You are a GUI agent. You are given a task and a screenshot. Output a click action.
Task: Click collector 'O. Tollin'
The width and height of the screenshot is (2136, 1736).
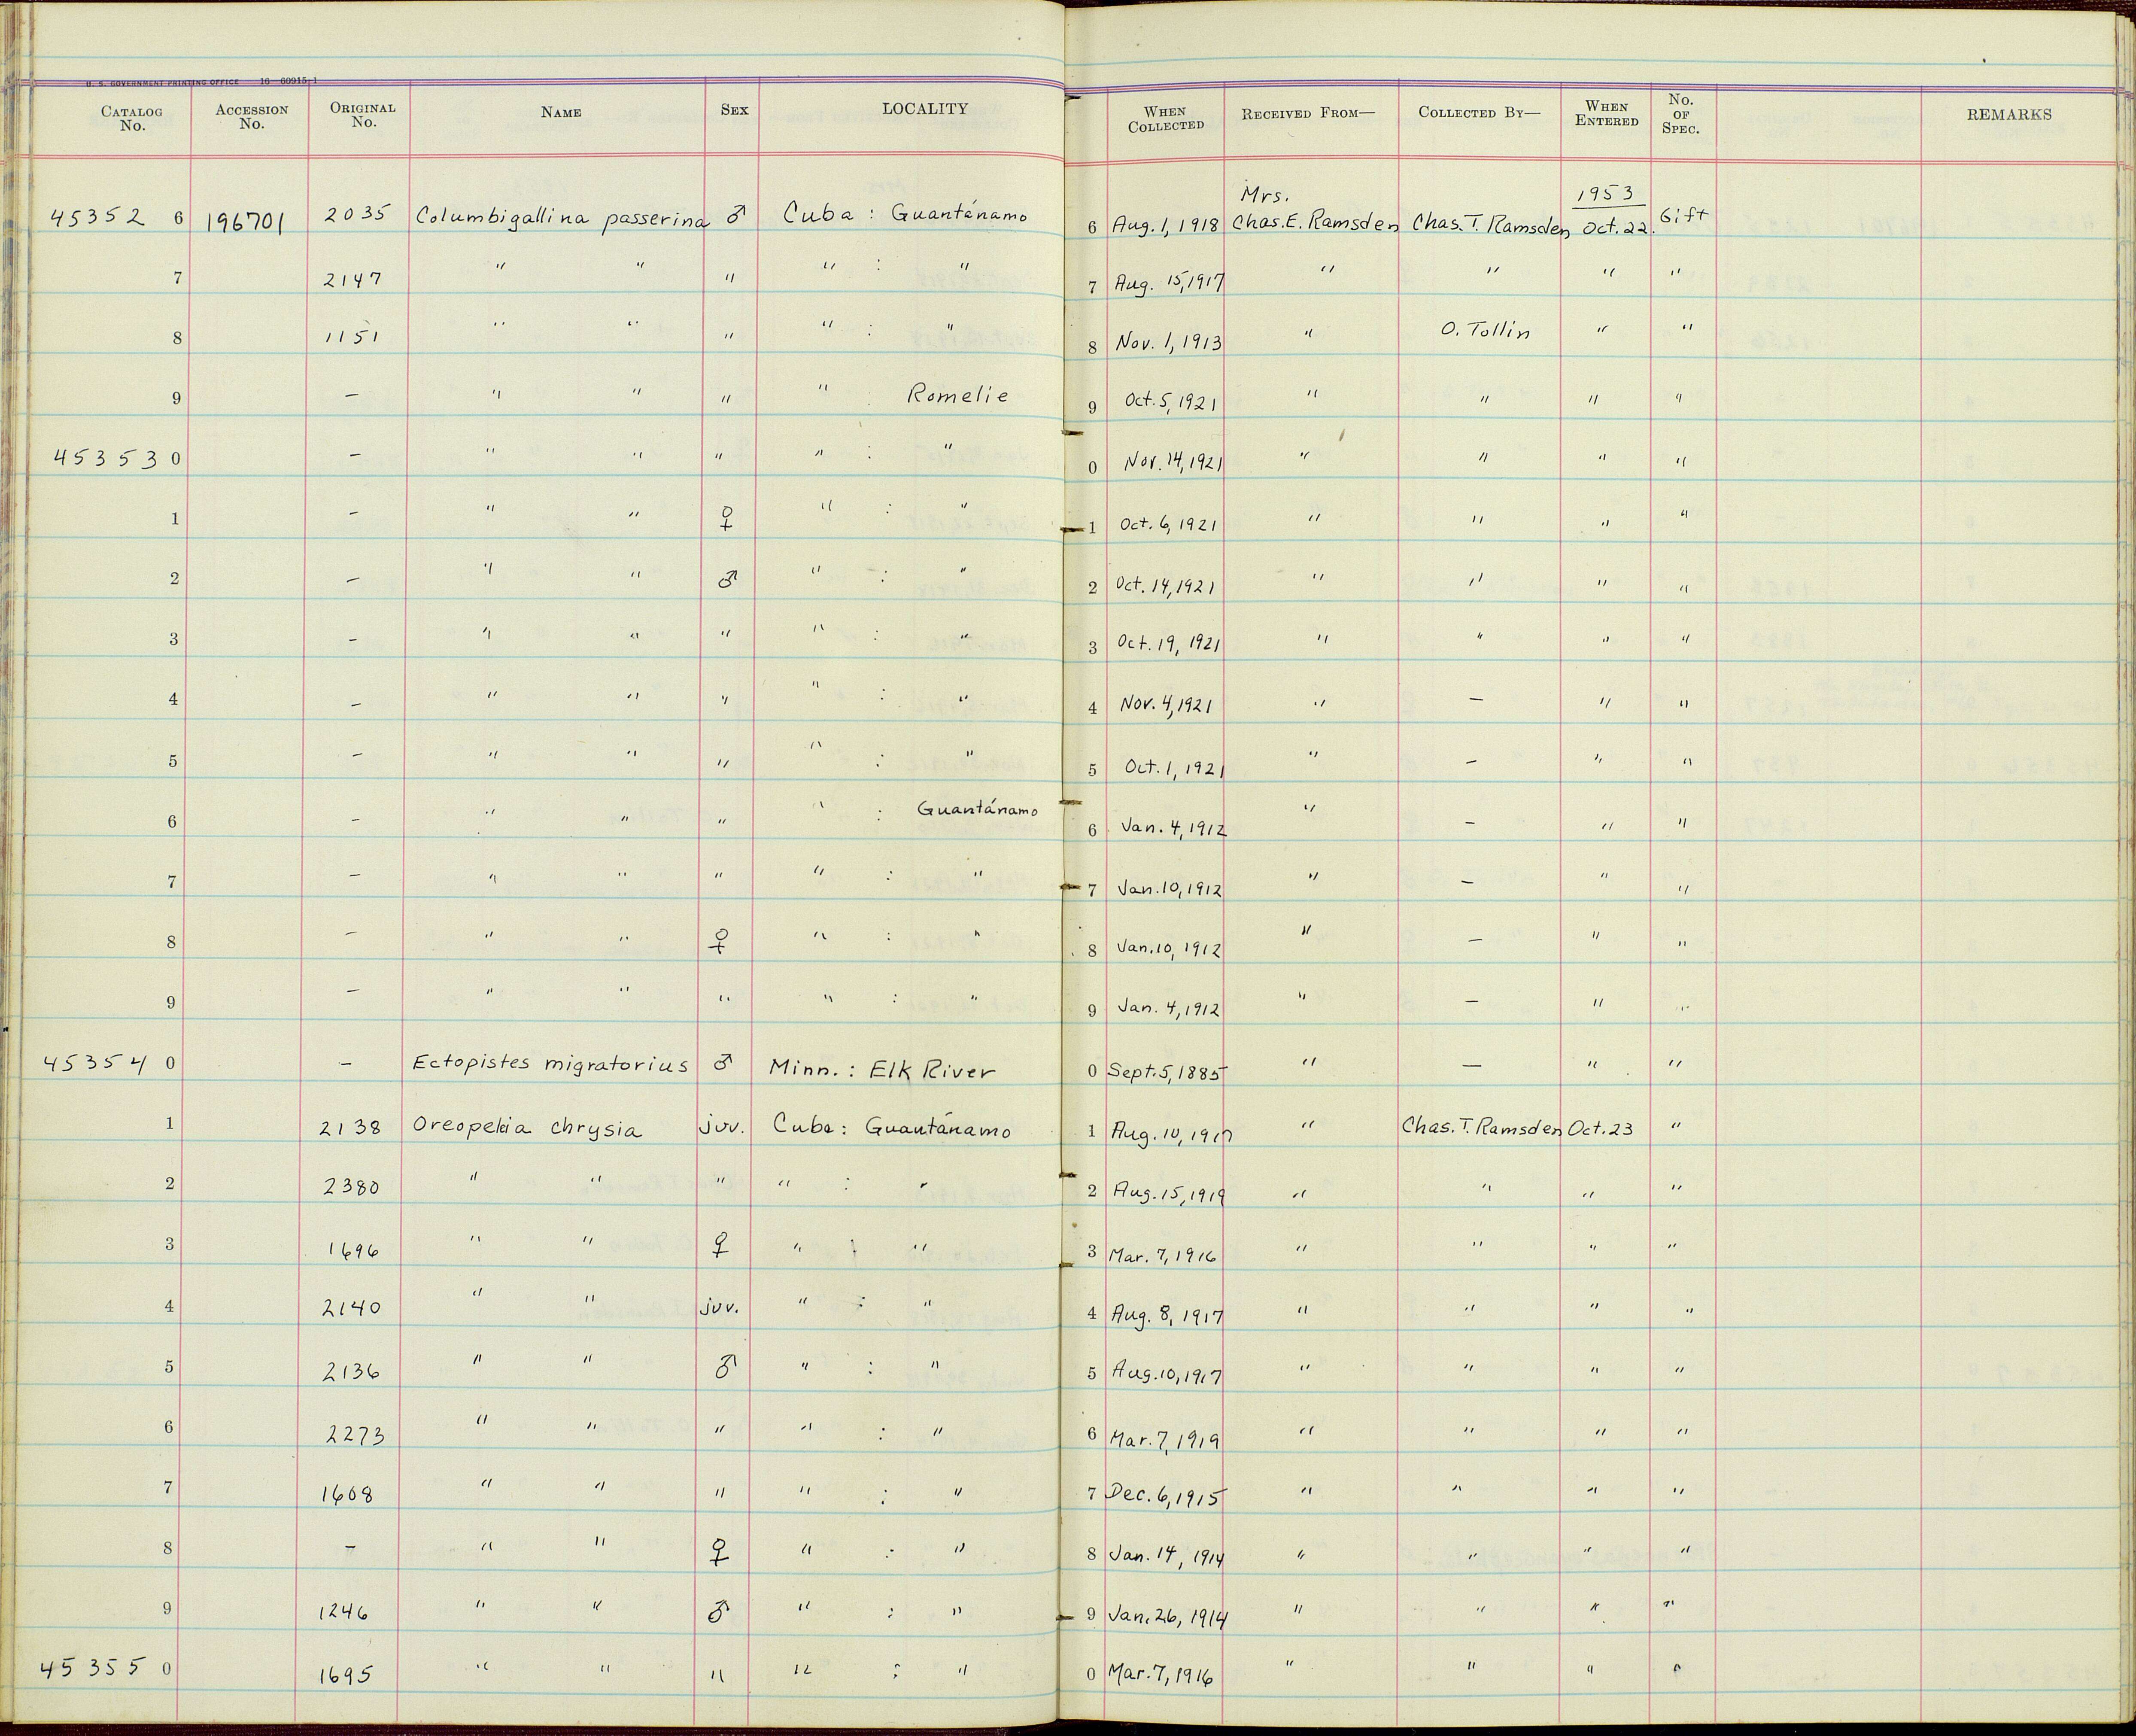click(x=1486, y=330)
